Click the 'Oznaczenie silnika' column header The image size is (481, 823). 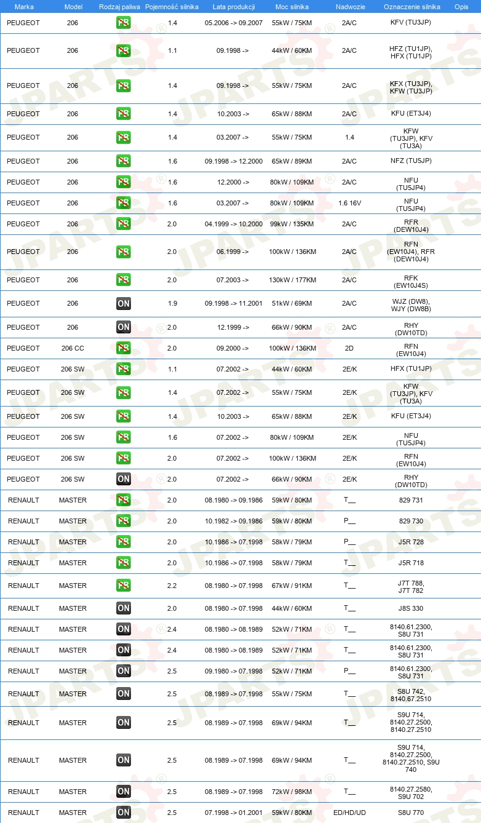pos(411,7)
